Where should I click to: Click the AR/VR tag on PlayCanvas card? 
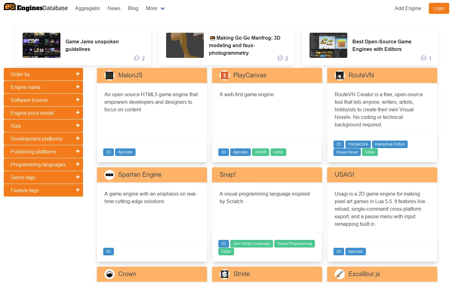pyautogui.click(x=260, y=152)
